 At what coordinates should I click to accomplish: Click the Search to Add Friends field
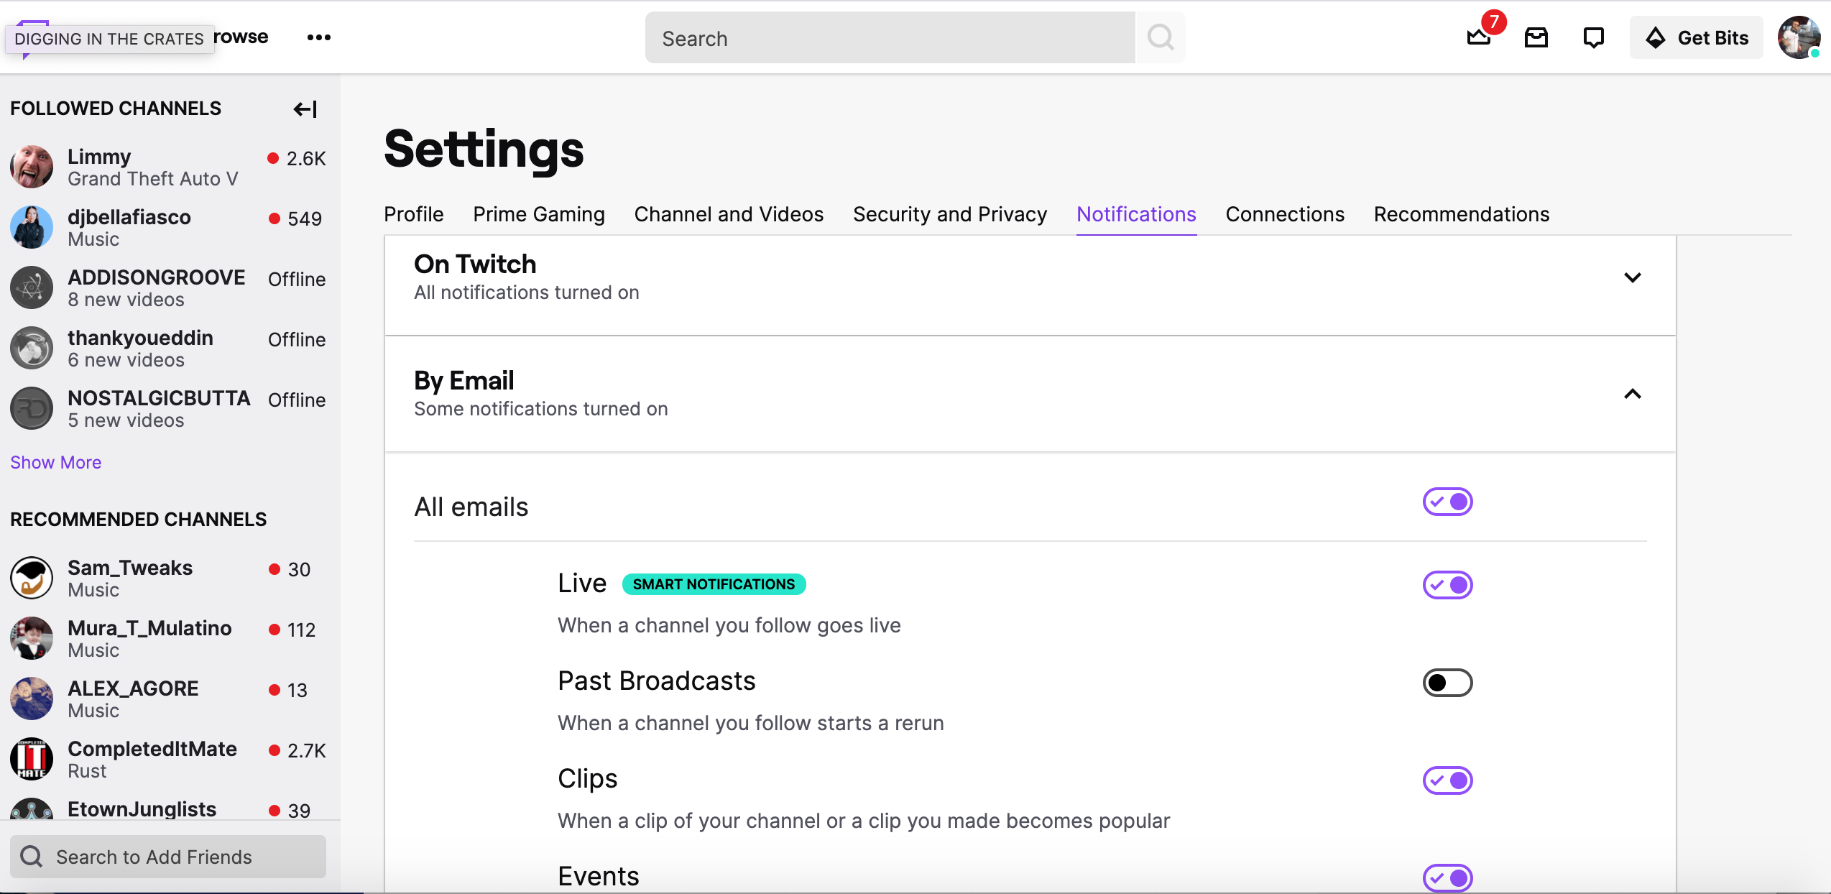point(168,857)
